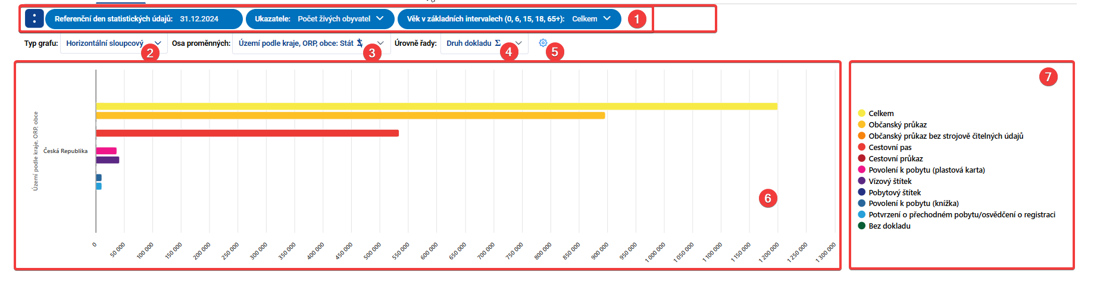Click the Referenční den statistických údajů filter

tap(143, 18)
